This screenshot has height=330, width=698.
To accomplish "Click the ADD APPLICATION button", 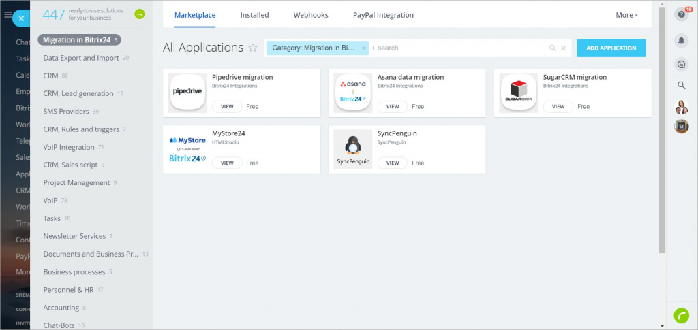I will [611, 48].
